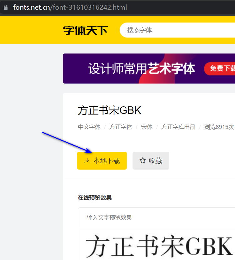The image size is (235, 260).
Task: Open the 宋体 category link
Action: [147, 127]
